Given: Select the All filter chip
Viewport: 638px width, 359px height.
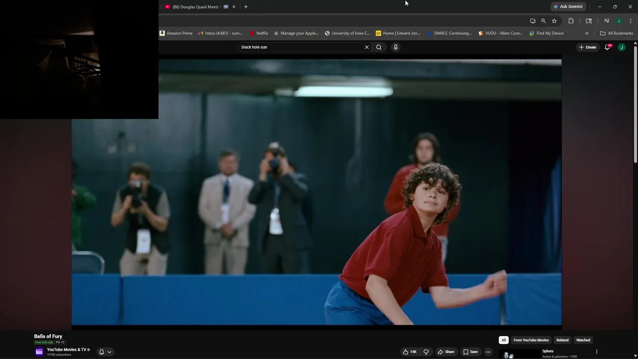Looking at the screenshot, I should 503,340.
